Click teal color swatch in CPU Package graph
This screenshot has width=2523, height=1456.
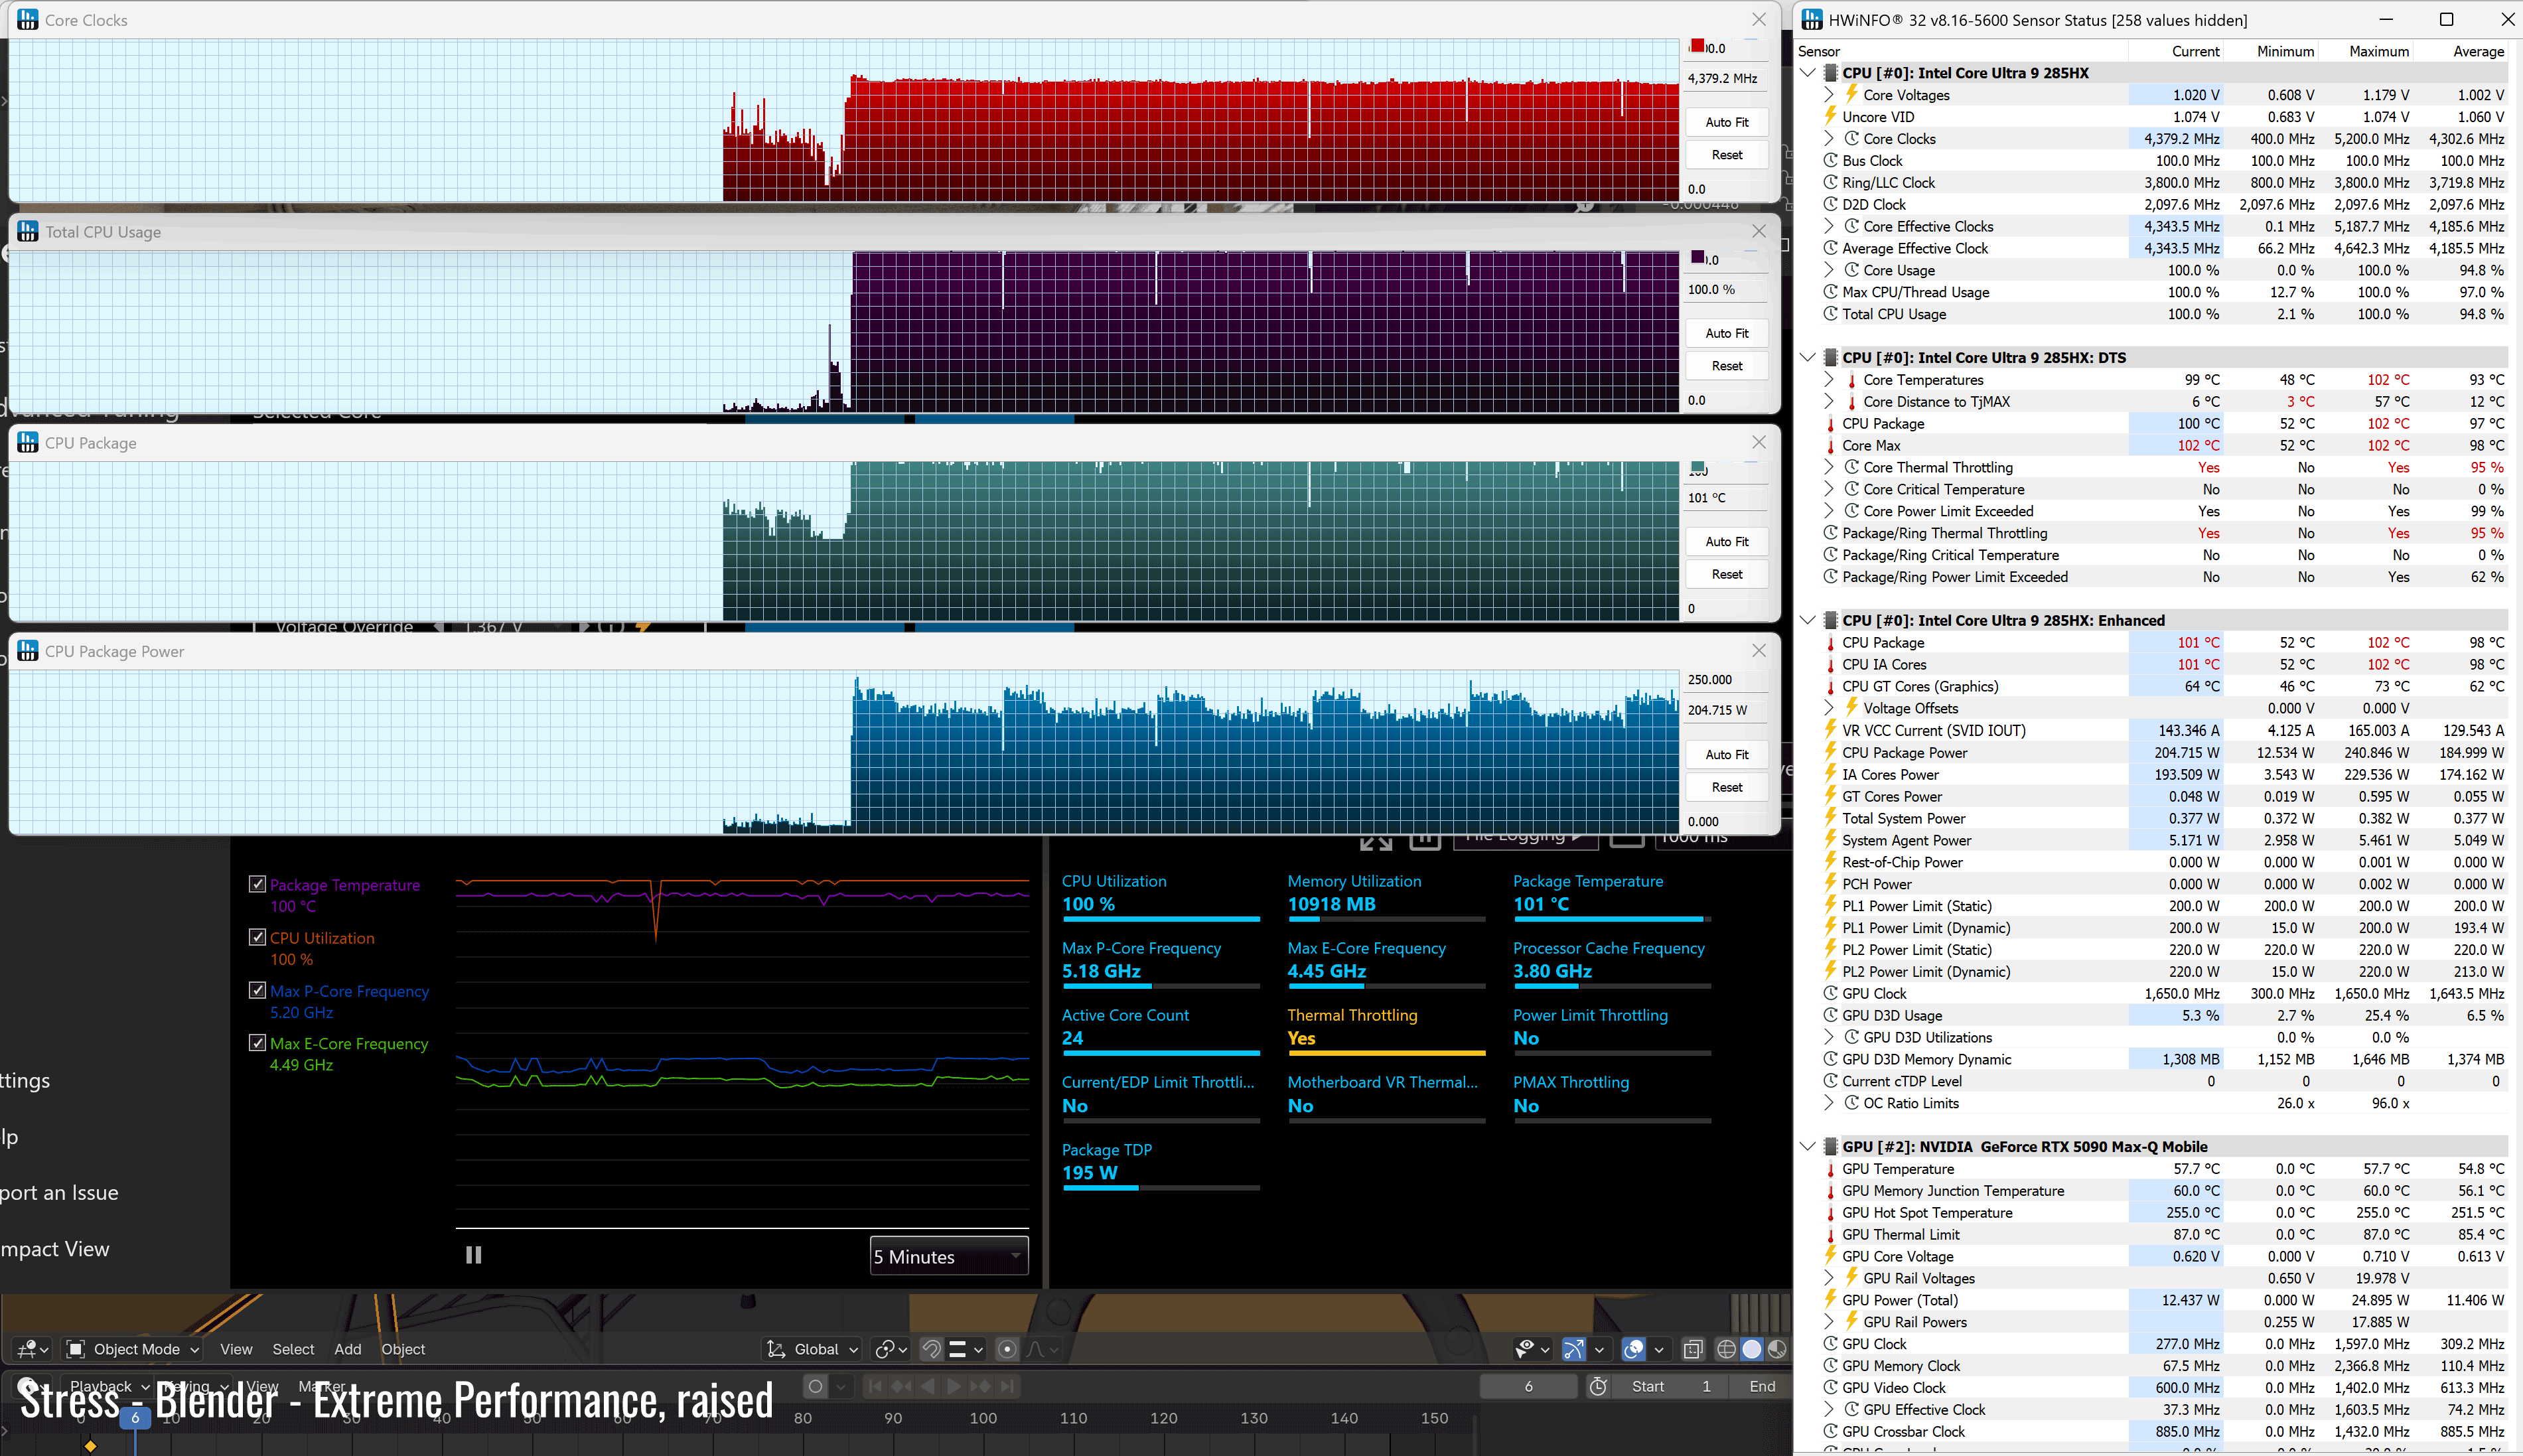1697,467
